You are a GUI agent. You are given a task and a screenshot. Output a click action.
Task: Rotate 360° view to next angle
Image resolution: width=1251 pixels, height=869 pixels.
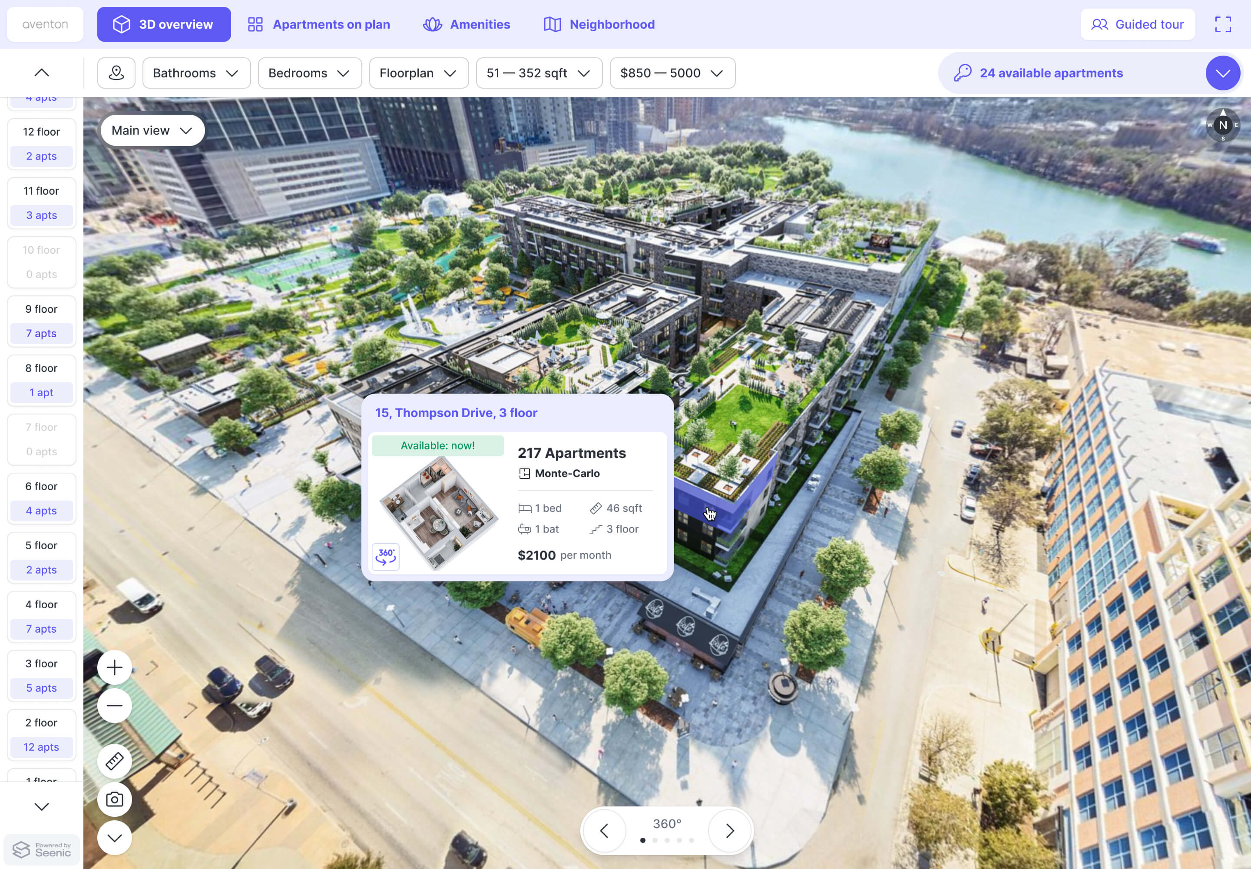click(x=729, y=830)
